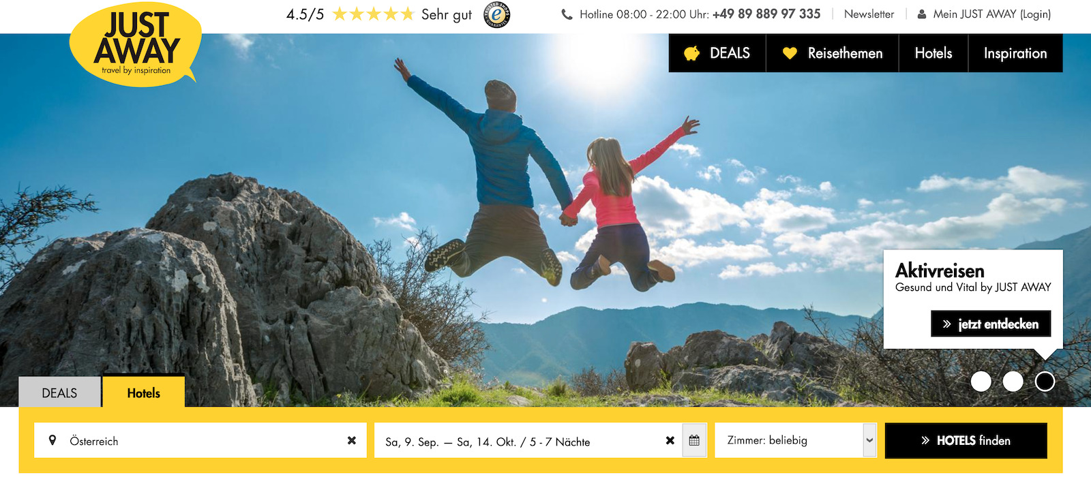Open the DEALS menu with piggy bank

(x=717, y=53)
